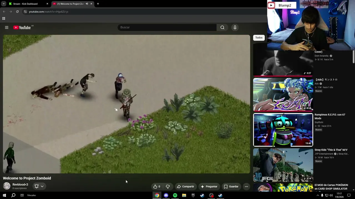This screenshot has width=355, height=199.
Task: Open Spotify from the taskbar
Action: pyautogui.click(x=175, y=195)
